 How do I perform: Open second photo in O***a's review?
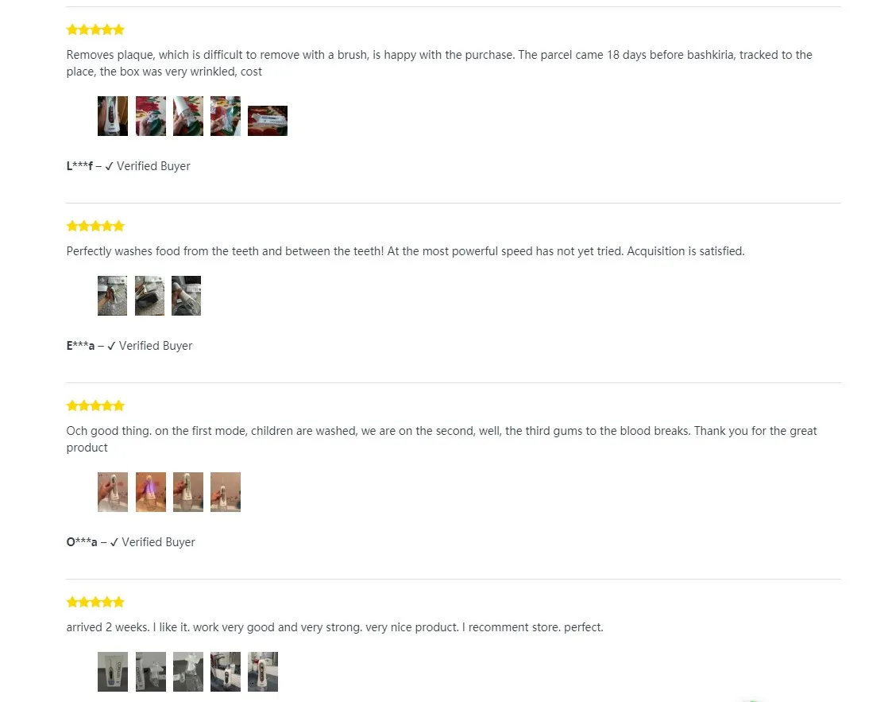(150, 492)
